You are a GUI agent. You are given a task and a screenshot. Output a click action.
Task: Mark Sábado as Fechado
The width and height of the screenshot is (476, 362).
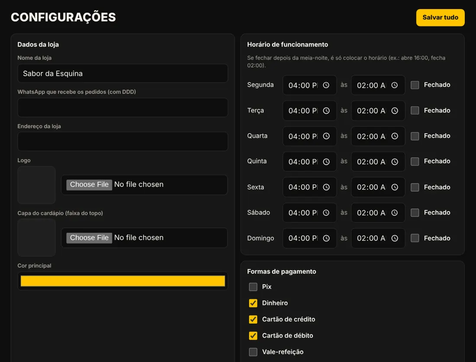pyautogui.click(x=415, y=213)
